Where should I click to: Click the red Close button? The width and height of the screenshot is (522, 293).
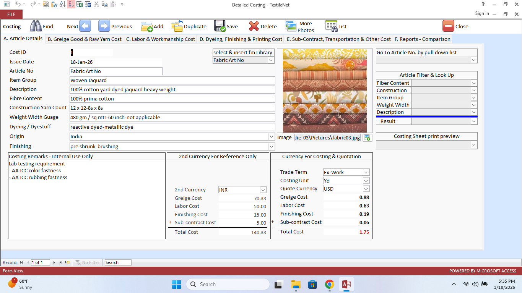point(448,26)
